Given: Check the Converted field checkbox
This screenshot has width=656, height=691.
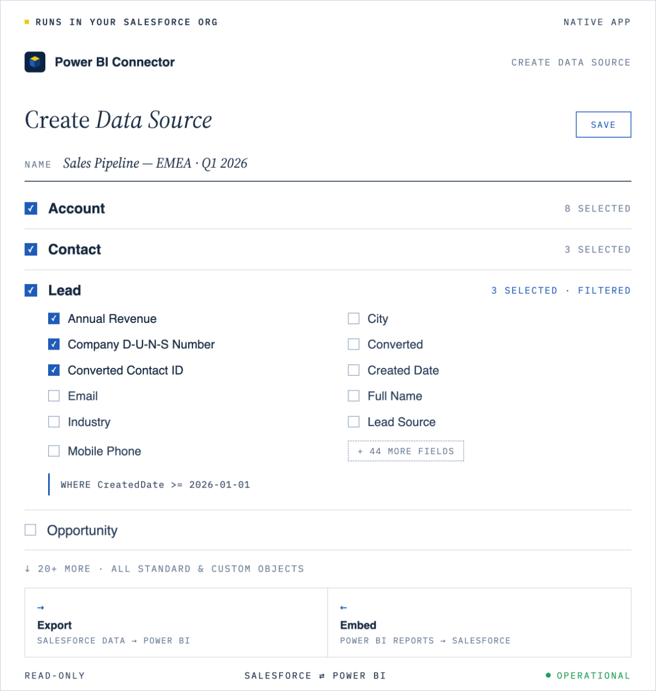Looking at the screenshot, I should click(x=353, y=344).
